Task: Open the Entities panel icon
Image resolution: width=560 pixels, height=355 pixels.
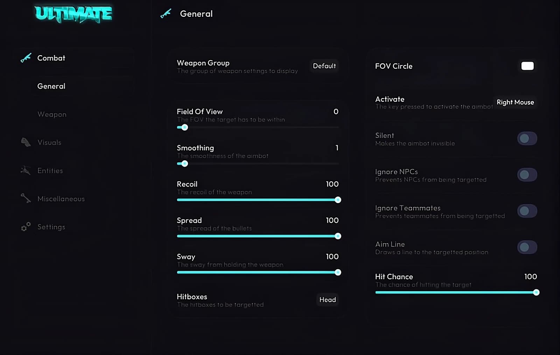Action: [25, 170]
